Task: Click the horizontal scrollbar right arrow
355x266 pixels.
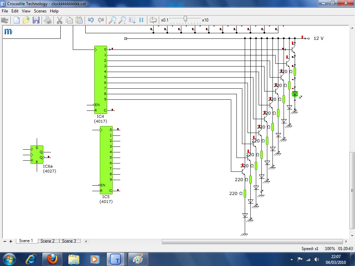Action: [346, 241]
